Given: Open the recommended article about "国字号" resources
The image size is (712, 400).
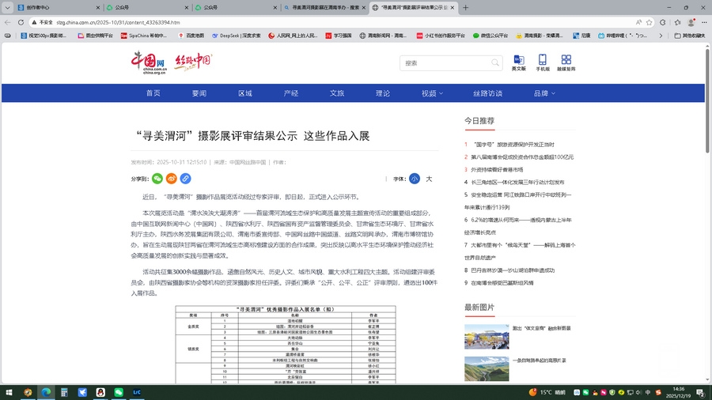Looking at the screenshot, I should pos(513,145).
